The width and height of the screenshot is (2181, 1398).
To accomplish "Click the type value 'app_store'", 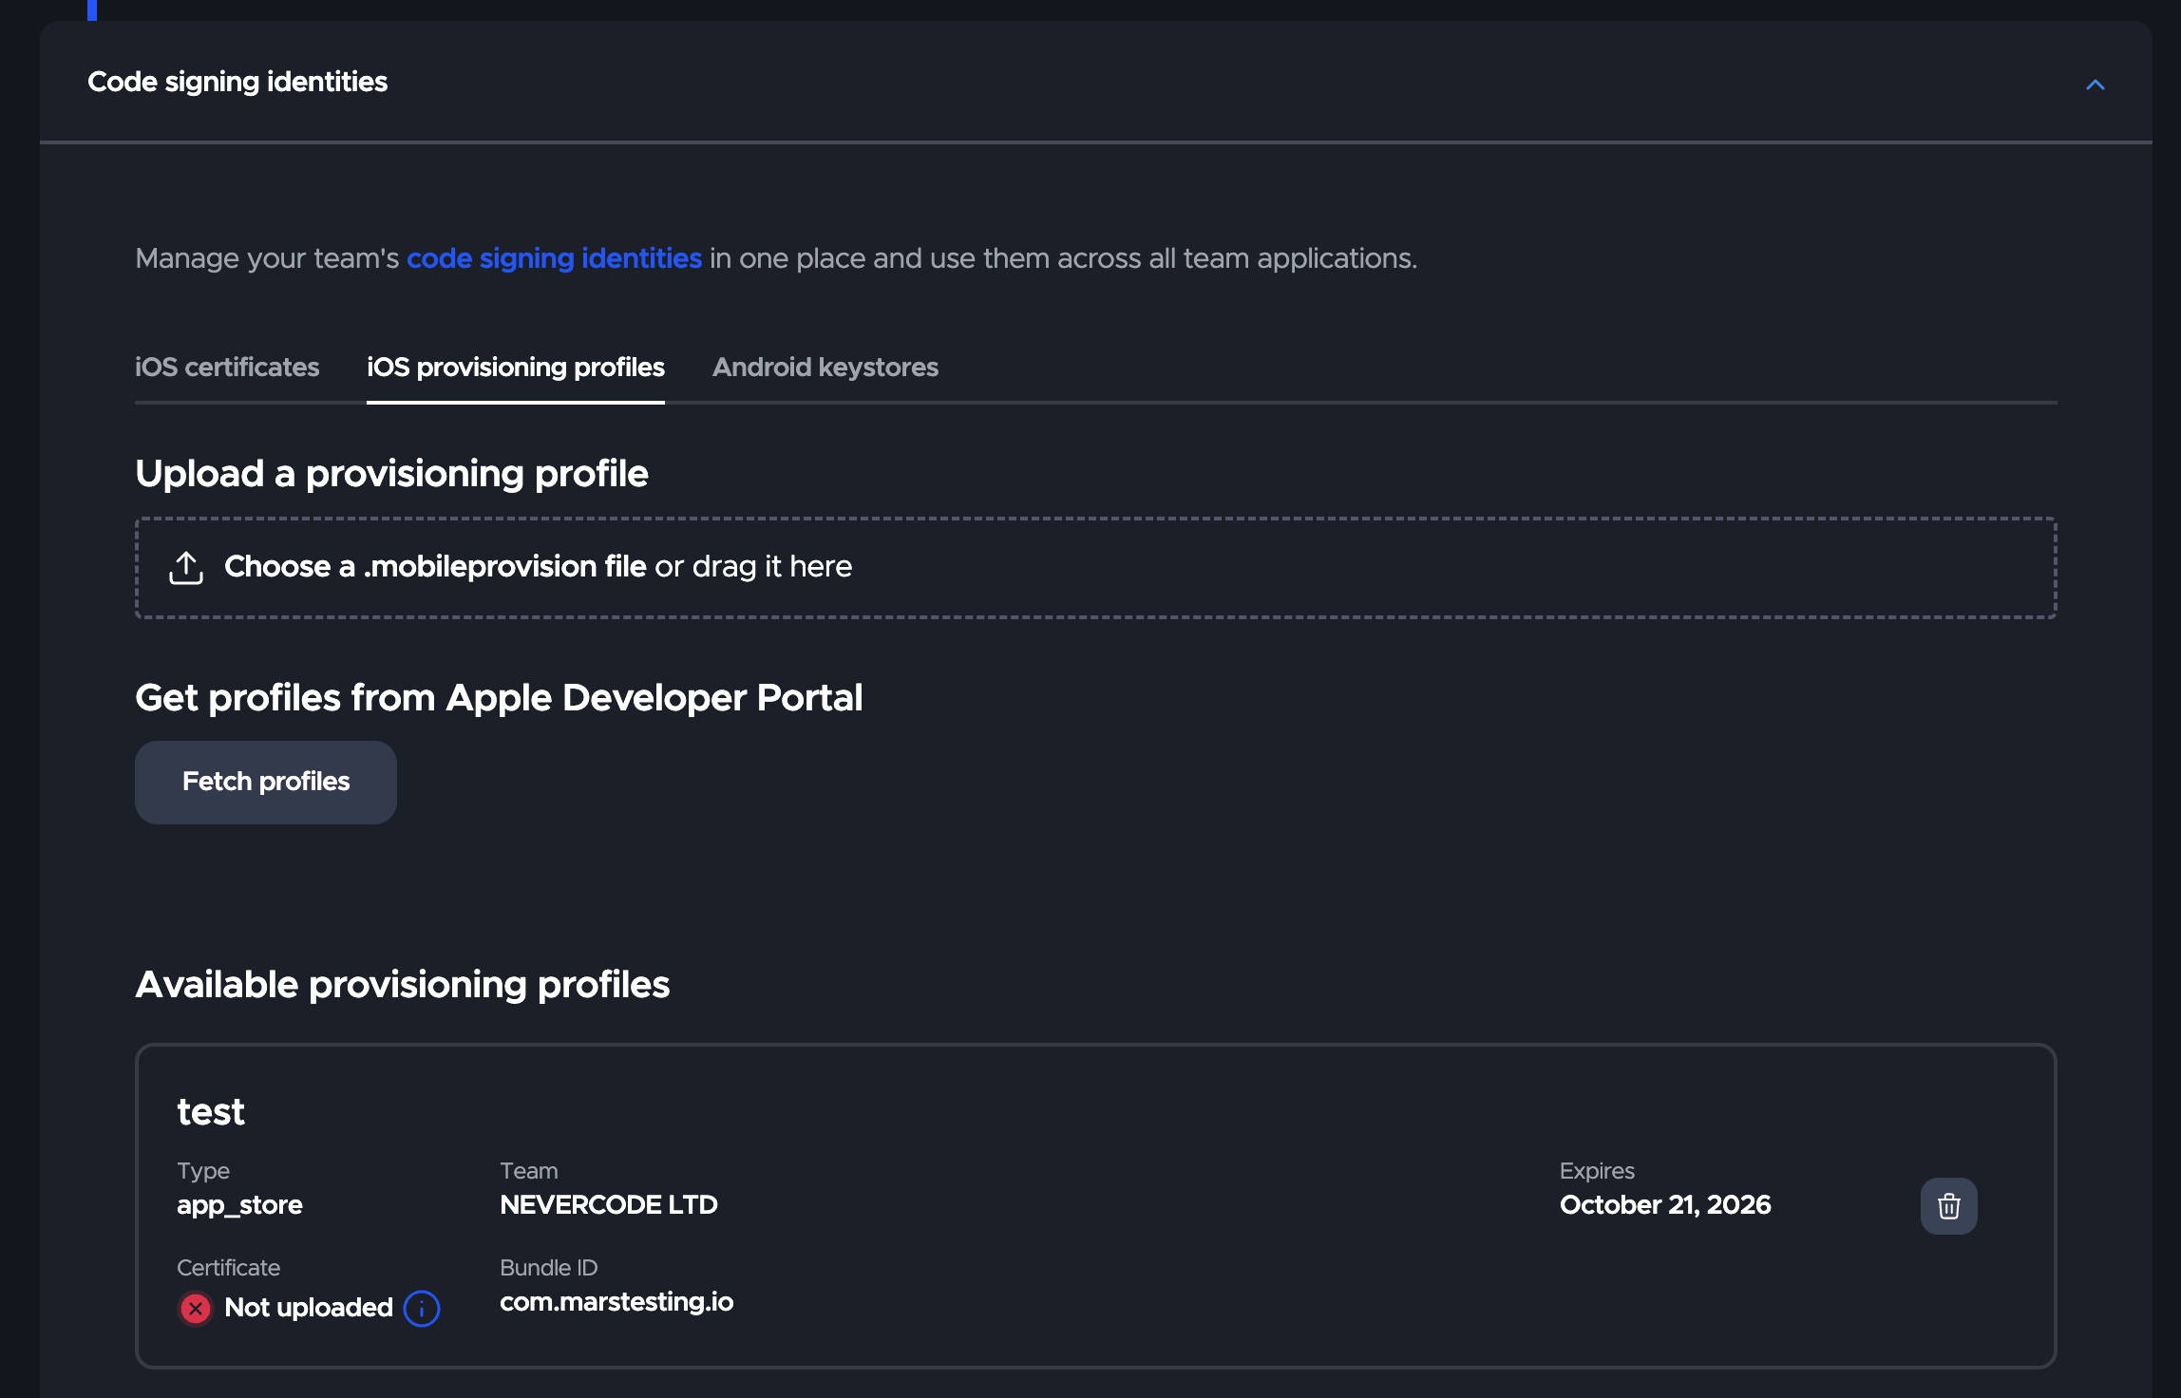I will pos(239,1205).
